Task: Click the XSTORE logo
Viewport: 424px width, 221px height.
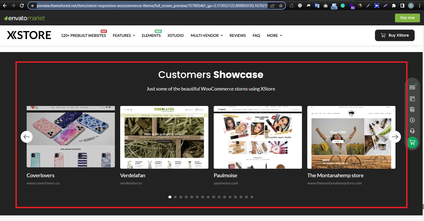Action: tap(29, 35)
